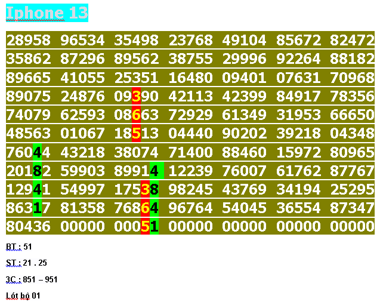Select number 04440
The width and height of the screenshot is (383, 308).
[190, 134]
